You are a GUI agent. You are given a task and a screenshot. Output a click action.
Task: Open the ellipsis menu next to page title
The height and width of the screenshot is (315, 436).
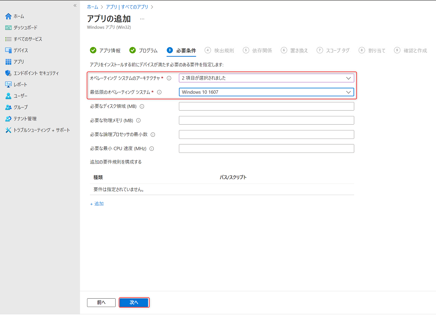pyautogui.click(x=142, y=19)
